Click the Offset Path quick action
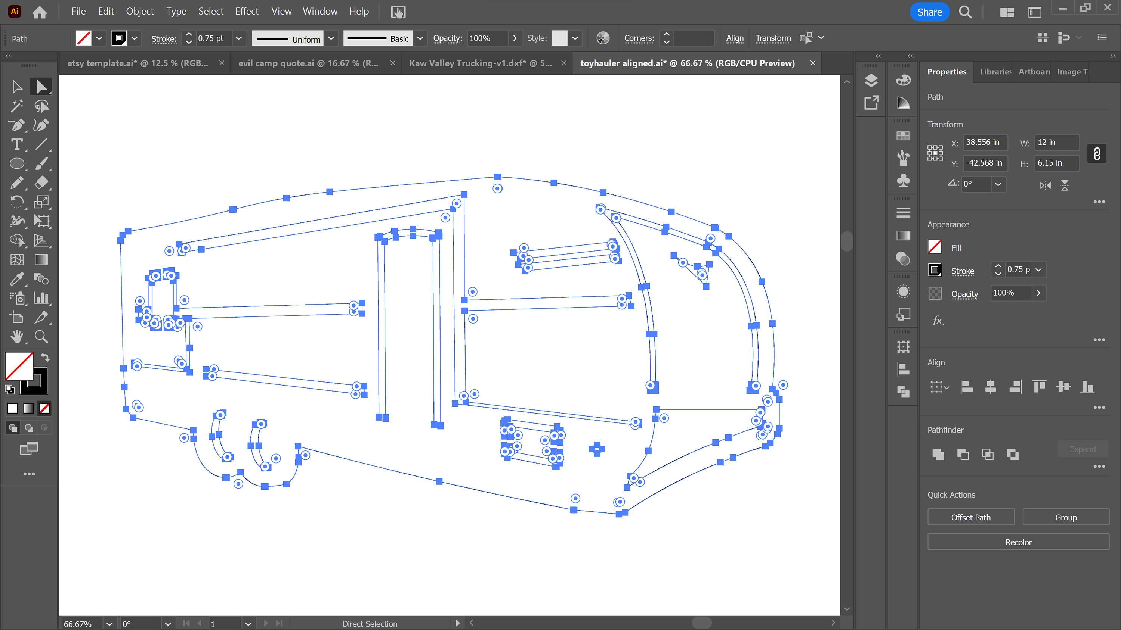The height and width of the screenshot is (630, 1121). (x=970, y=517)
